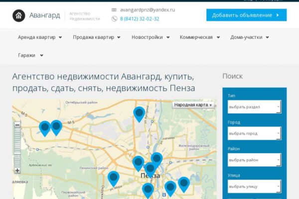Open the выбрать улицу street dropdown

click(254, 187)
